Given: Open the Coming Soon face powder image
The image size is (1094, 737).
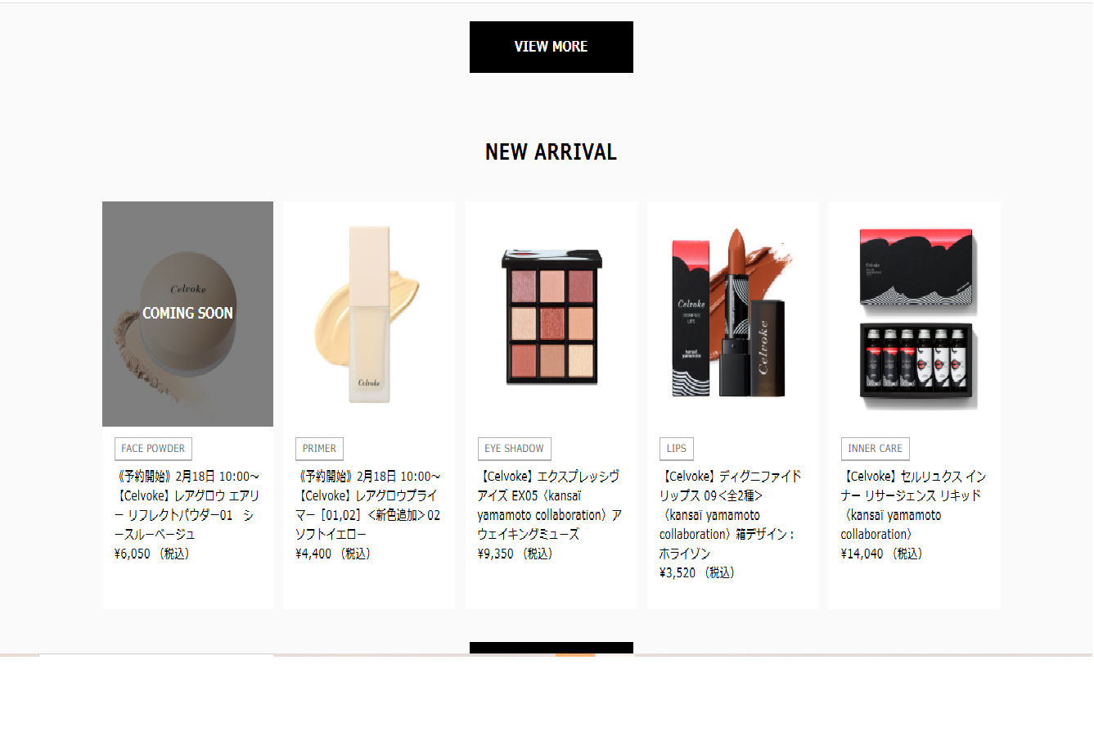Looking at the screenshot, I should coord(187,314).
